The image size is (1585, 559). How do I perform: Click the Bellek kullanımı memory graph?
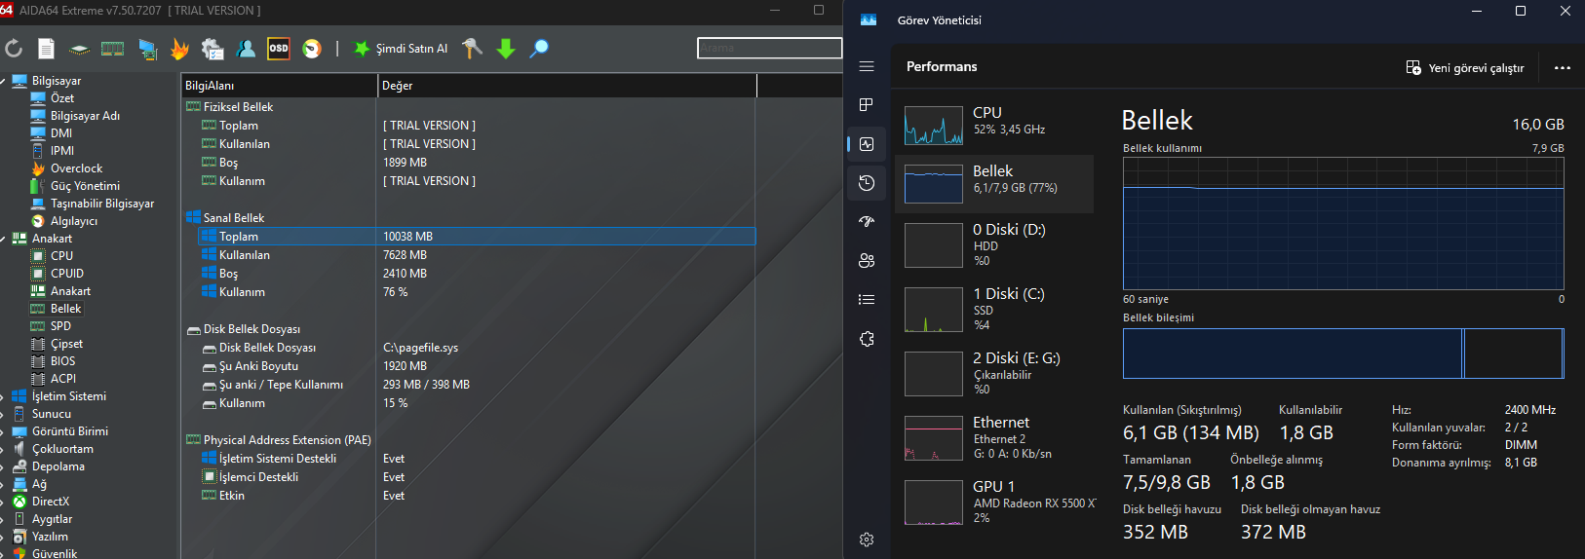click(x=1343, y=223)
